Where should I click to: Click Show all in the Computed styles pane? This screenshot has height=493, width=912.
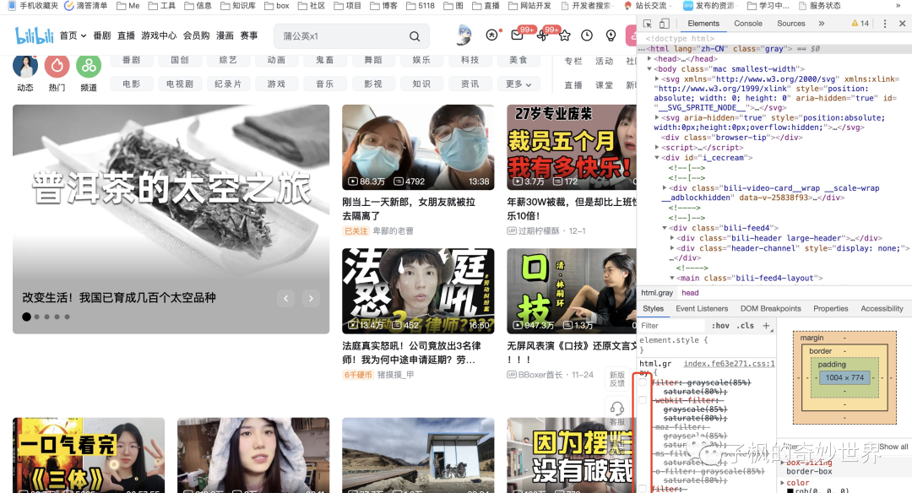[x=894, y=447]
